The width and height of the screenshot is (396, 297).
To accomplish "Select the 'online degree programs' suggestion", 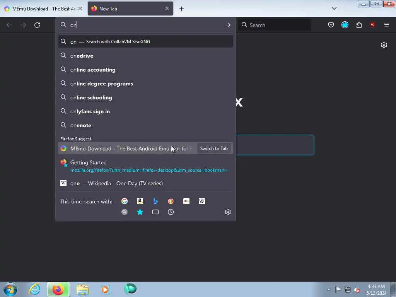I will click(146, 84).
